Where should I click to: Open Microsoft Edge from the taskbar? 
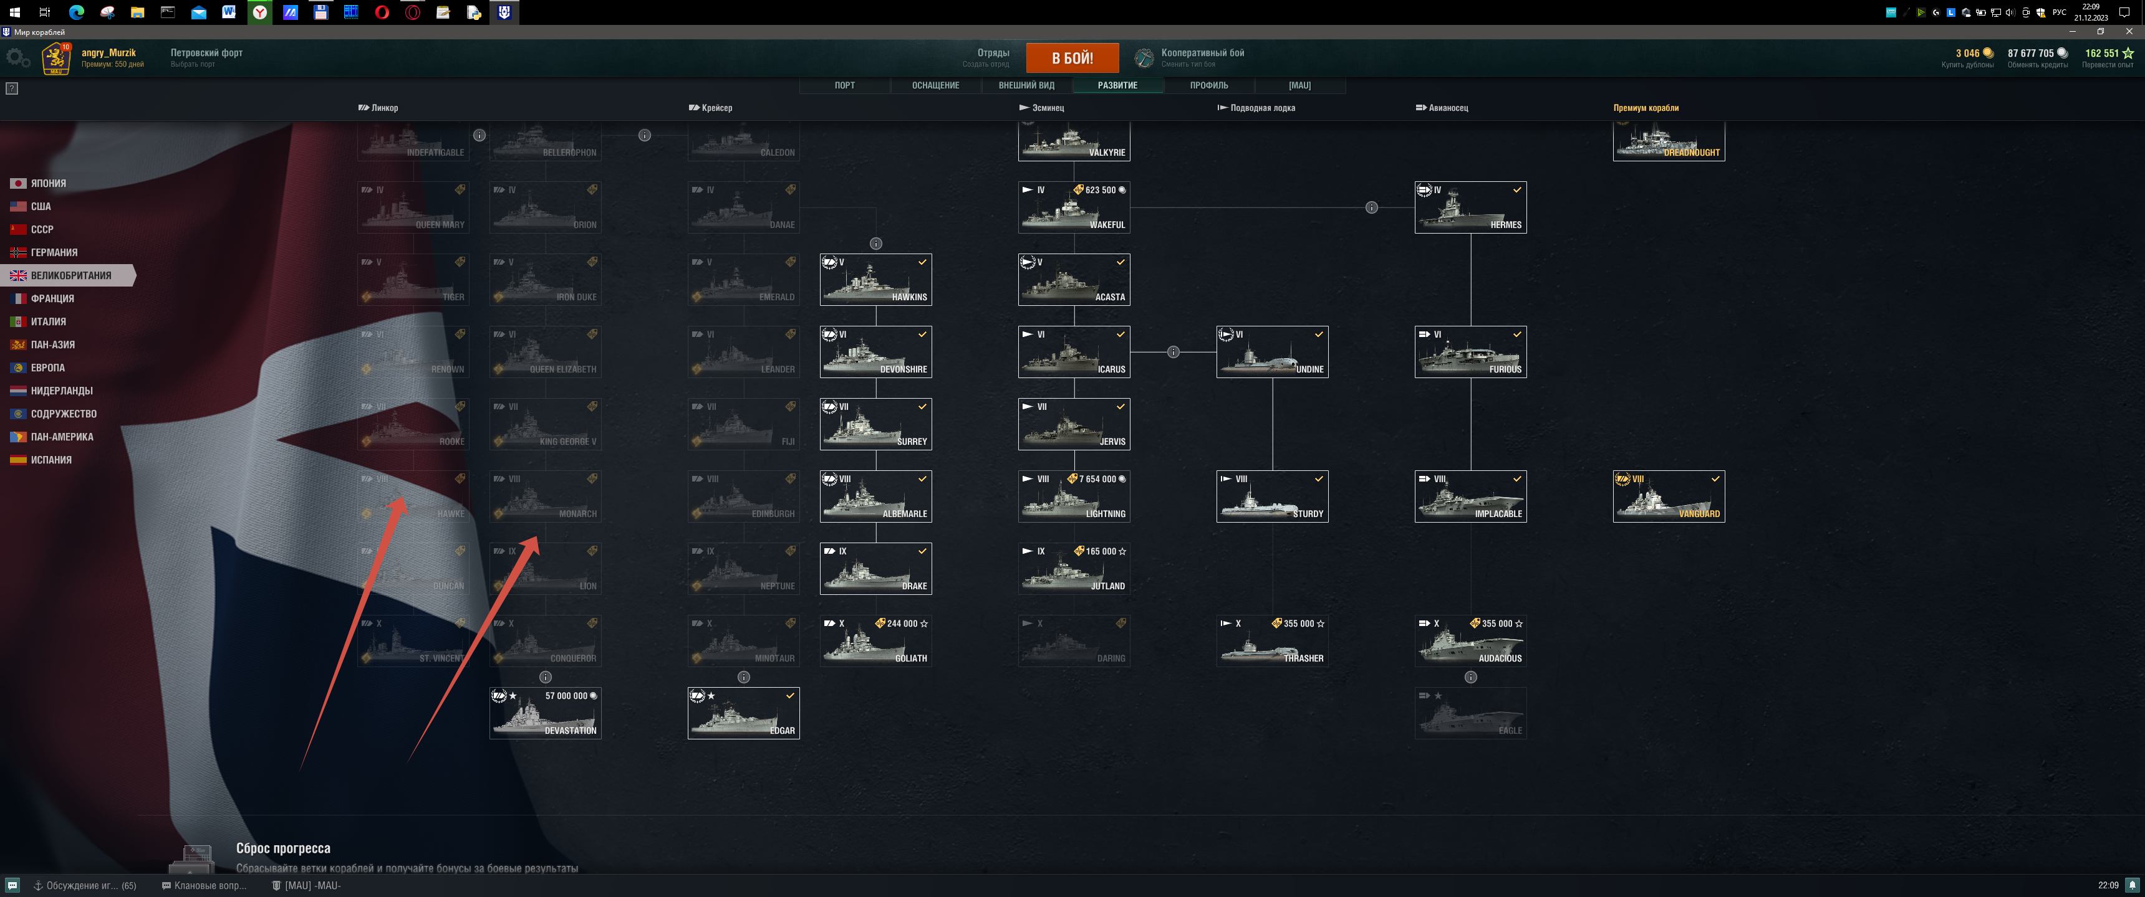77,12
